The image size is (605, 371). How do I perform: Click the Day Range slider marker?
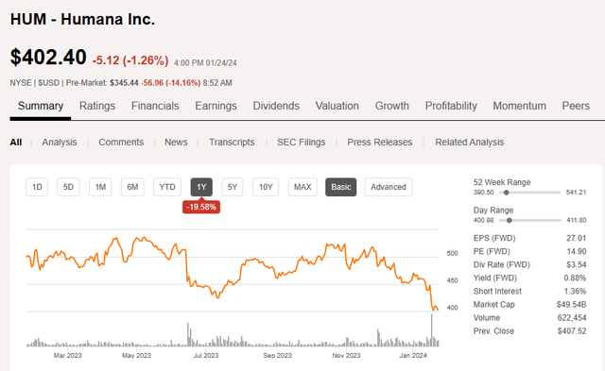pyautogui.click(x=510, y=220)
